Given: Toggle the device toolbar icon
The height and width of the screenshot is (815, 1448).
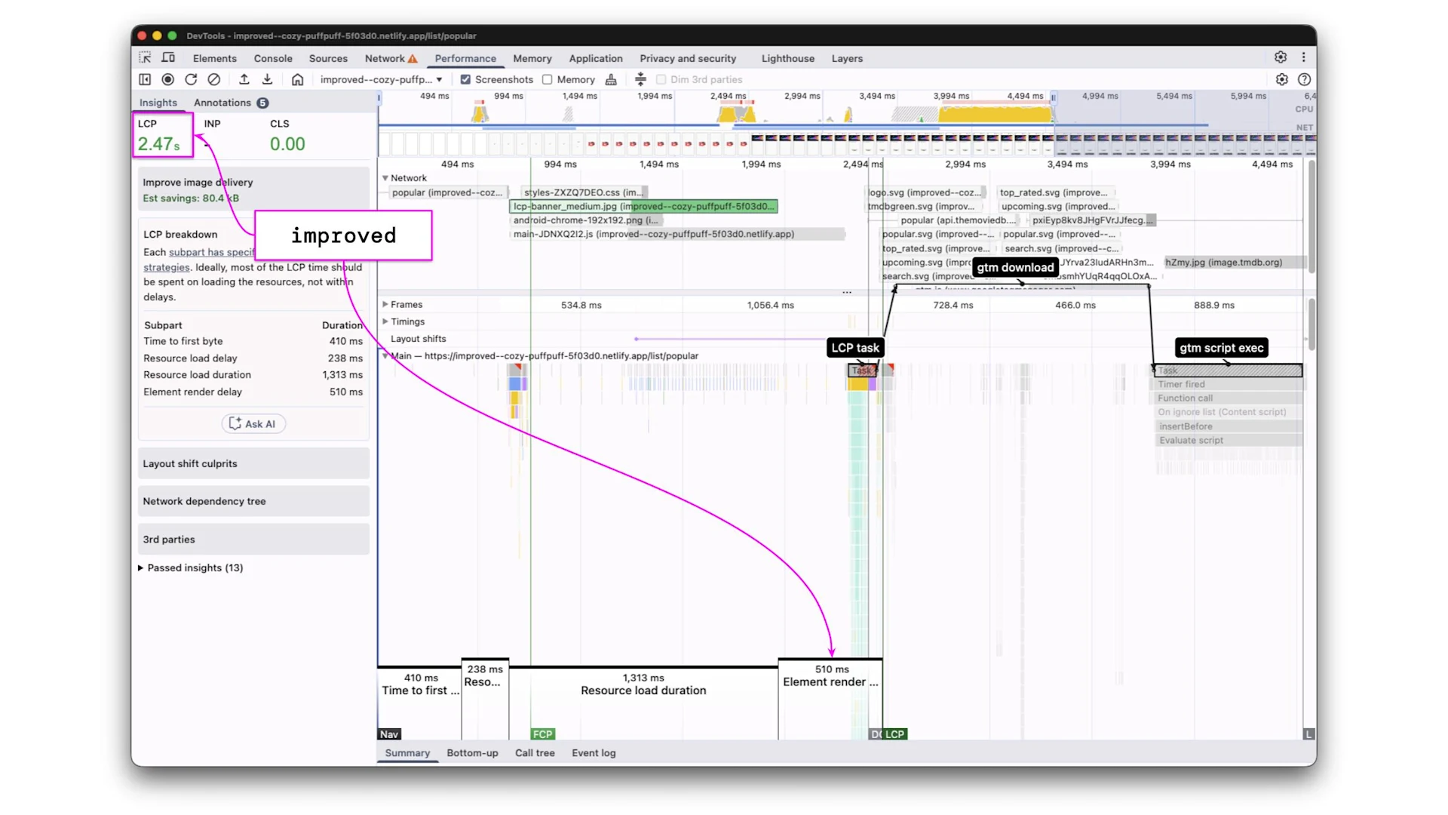Looking at the screenshot, I should tap(168, 58).
